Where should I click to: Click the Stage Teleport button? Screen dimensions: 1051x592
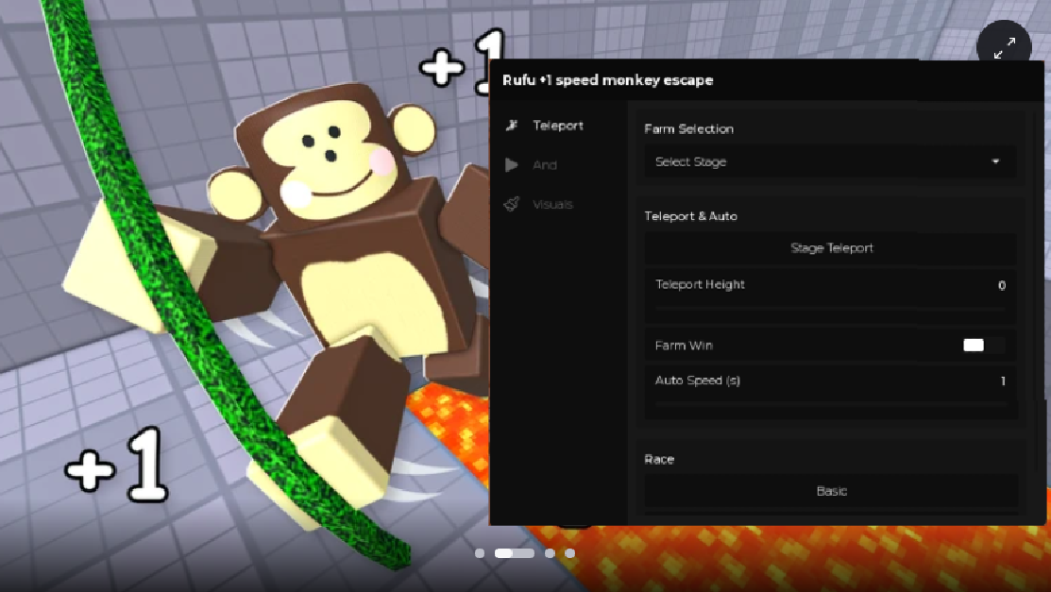click(831, 248)
